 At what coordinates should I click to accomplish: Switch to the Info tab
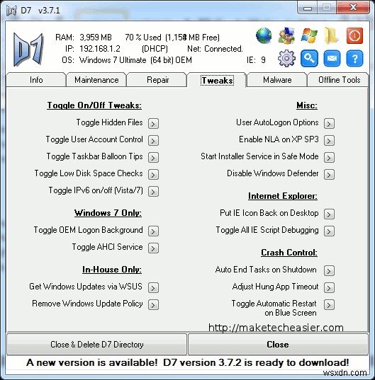(36, 80)
